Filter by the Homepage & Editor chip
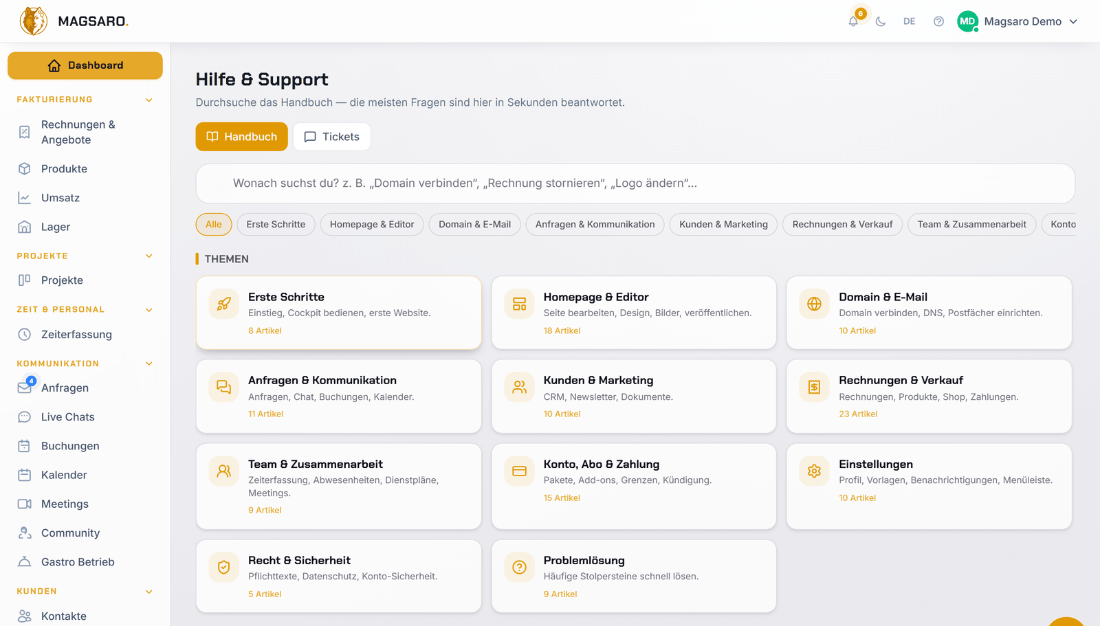 pos(372,225)
